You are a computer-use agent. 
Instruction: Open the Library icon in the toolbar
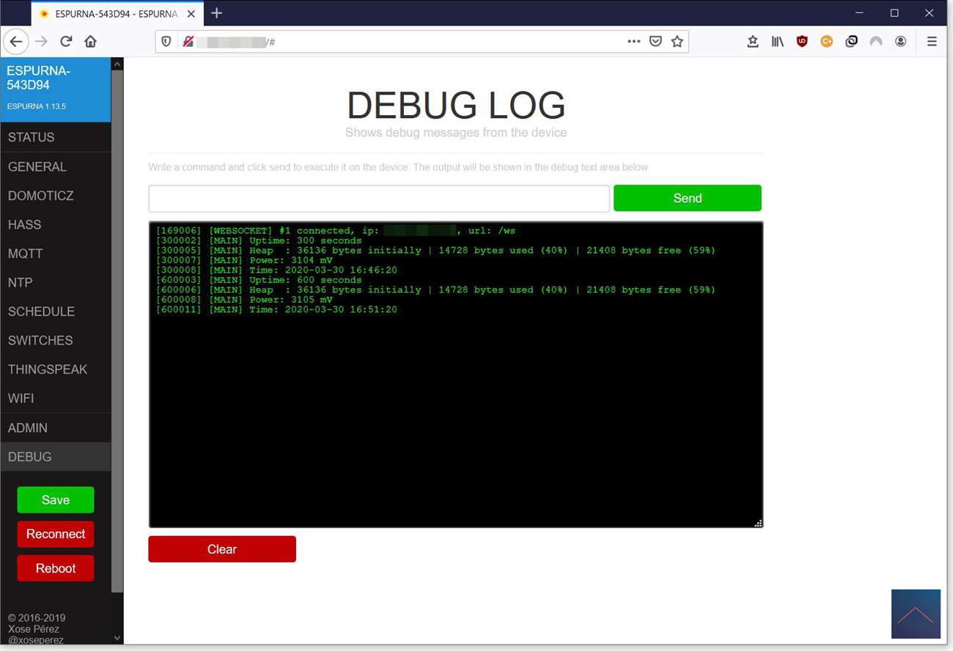(777, 42)
